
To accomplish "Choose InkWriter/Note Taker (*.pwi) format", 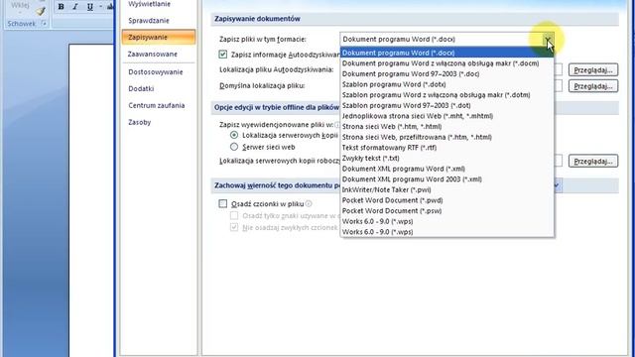I will click(x=447, y=189).
